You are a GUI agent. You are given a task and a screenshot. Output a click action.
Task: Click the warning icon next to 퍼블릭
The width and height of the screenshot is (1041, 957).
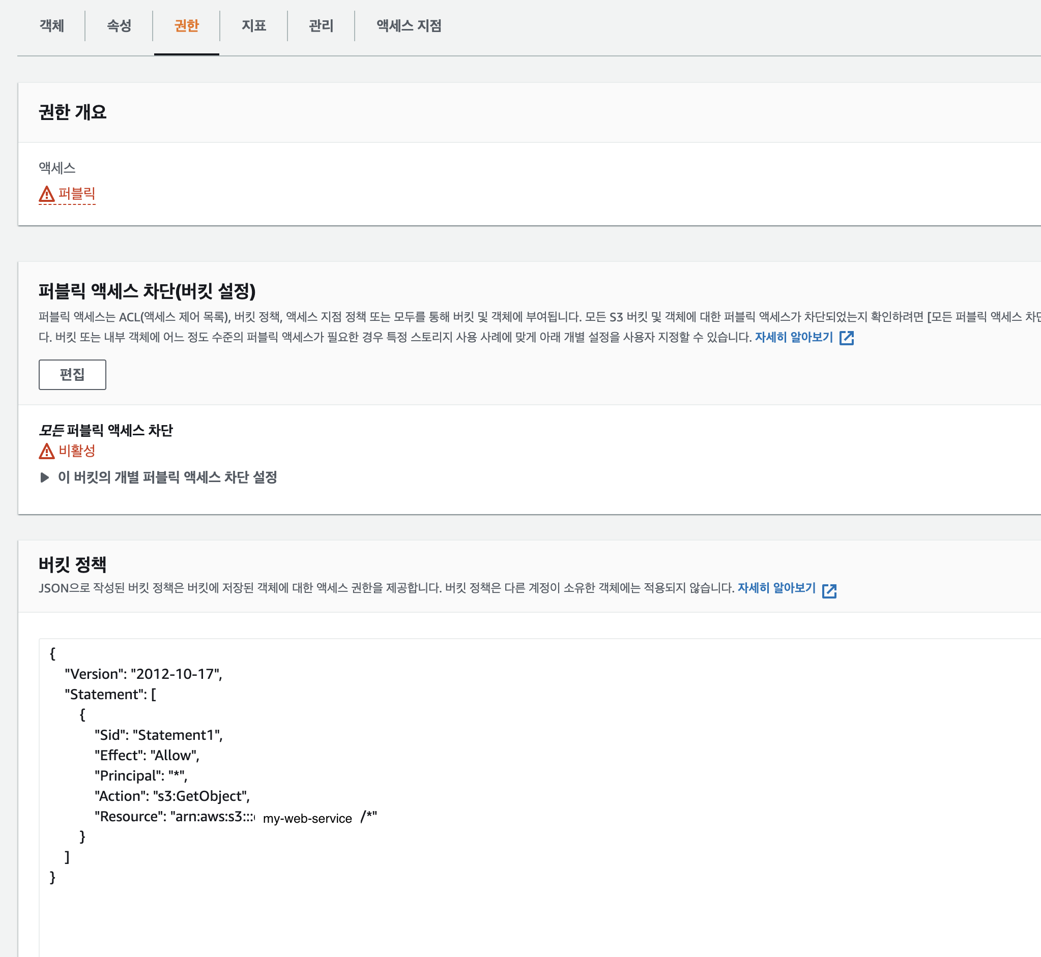coord(47,194)
